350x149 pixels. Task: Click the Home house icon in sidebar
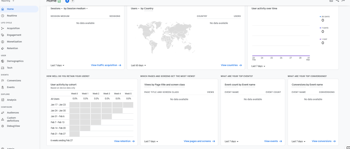[3, 9]
